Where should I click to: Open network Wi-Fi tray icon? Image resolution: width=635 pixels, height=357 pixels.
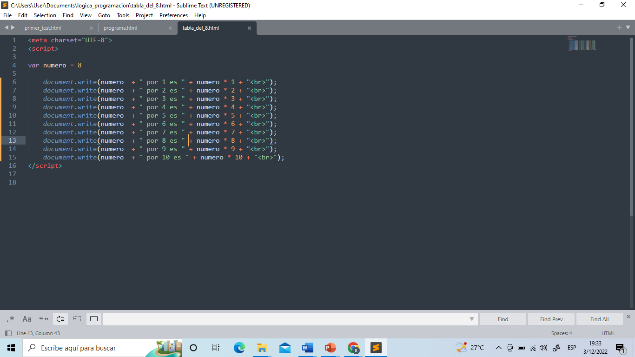[533, 348]
